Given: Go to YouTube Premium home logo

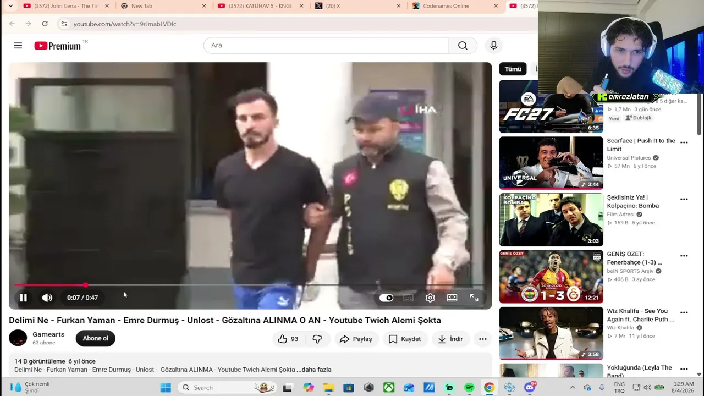Looking at the screenshot, I should pos(58,46).
